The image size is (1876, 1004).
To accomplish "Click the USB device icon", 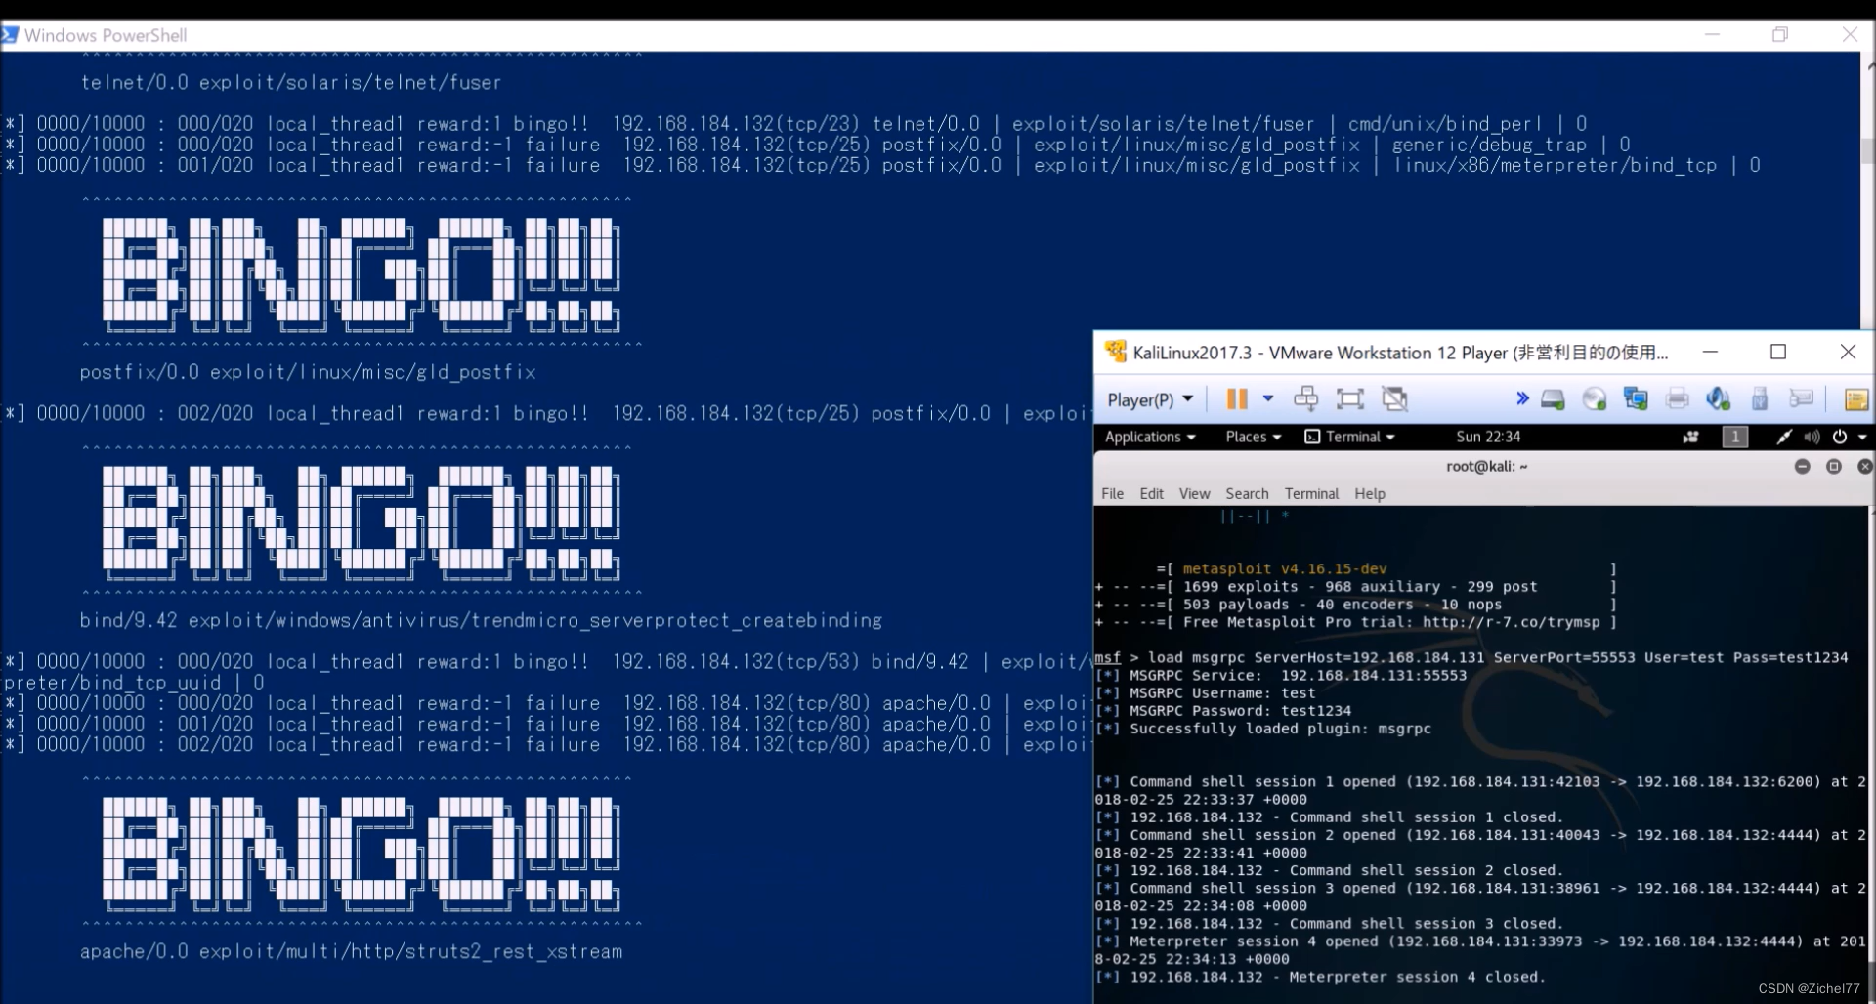I will 1762,398.
